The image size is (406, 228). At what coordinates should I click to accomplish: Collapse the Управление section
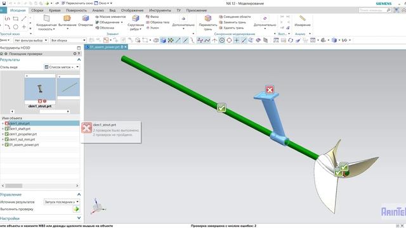pyautogui.click(x=79, y=194)
